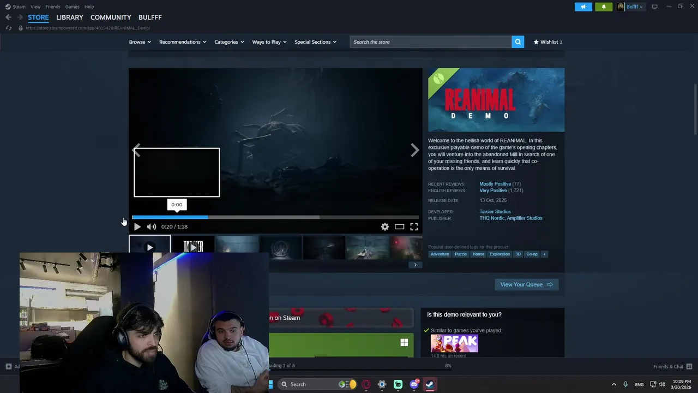
Task: Select the STORE tab
Action: point(38,17)
